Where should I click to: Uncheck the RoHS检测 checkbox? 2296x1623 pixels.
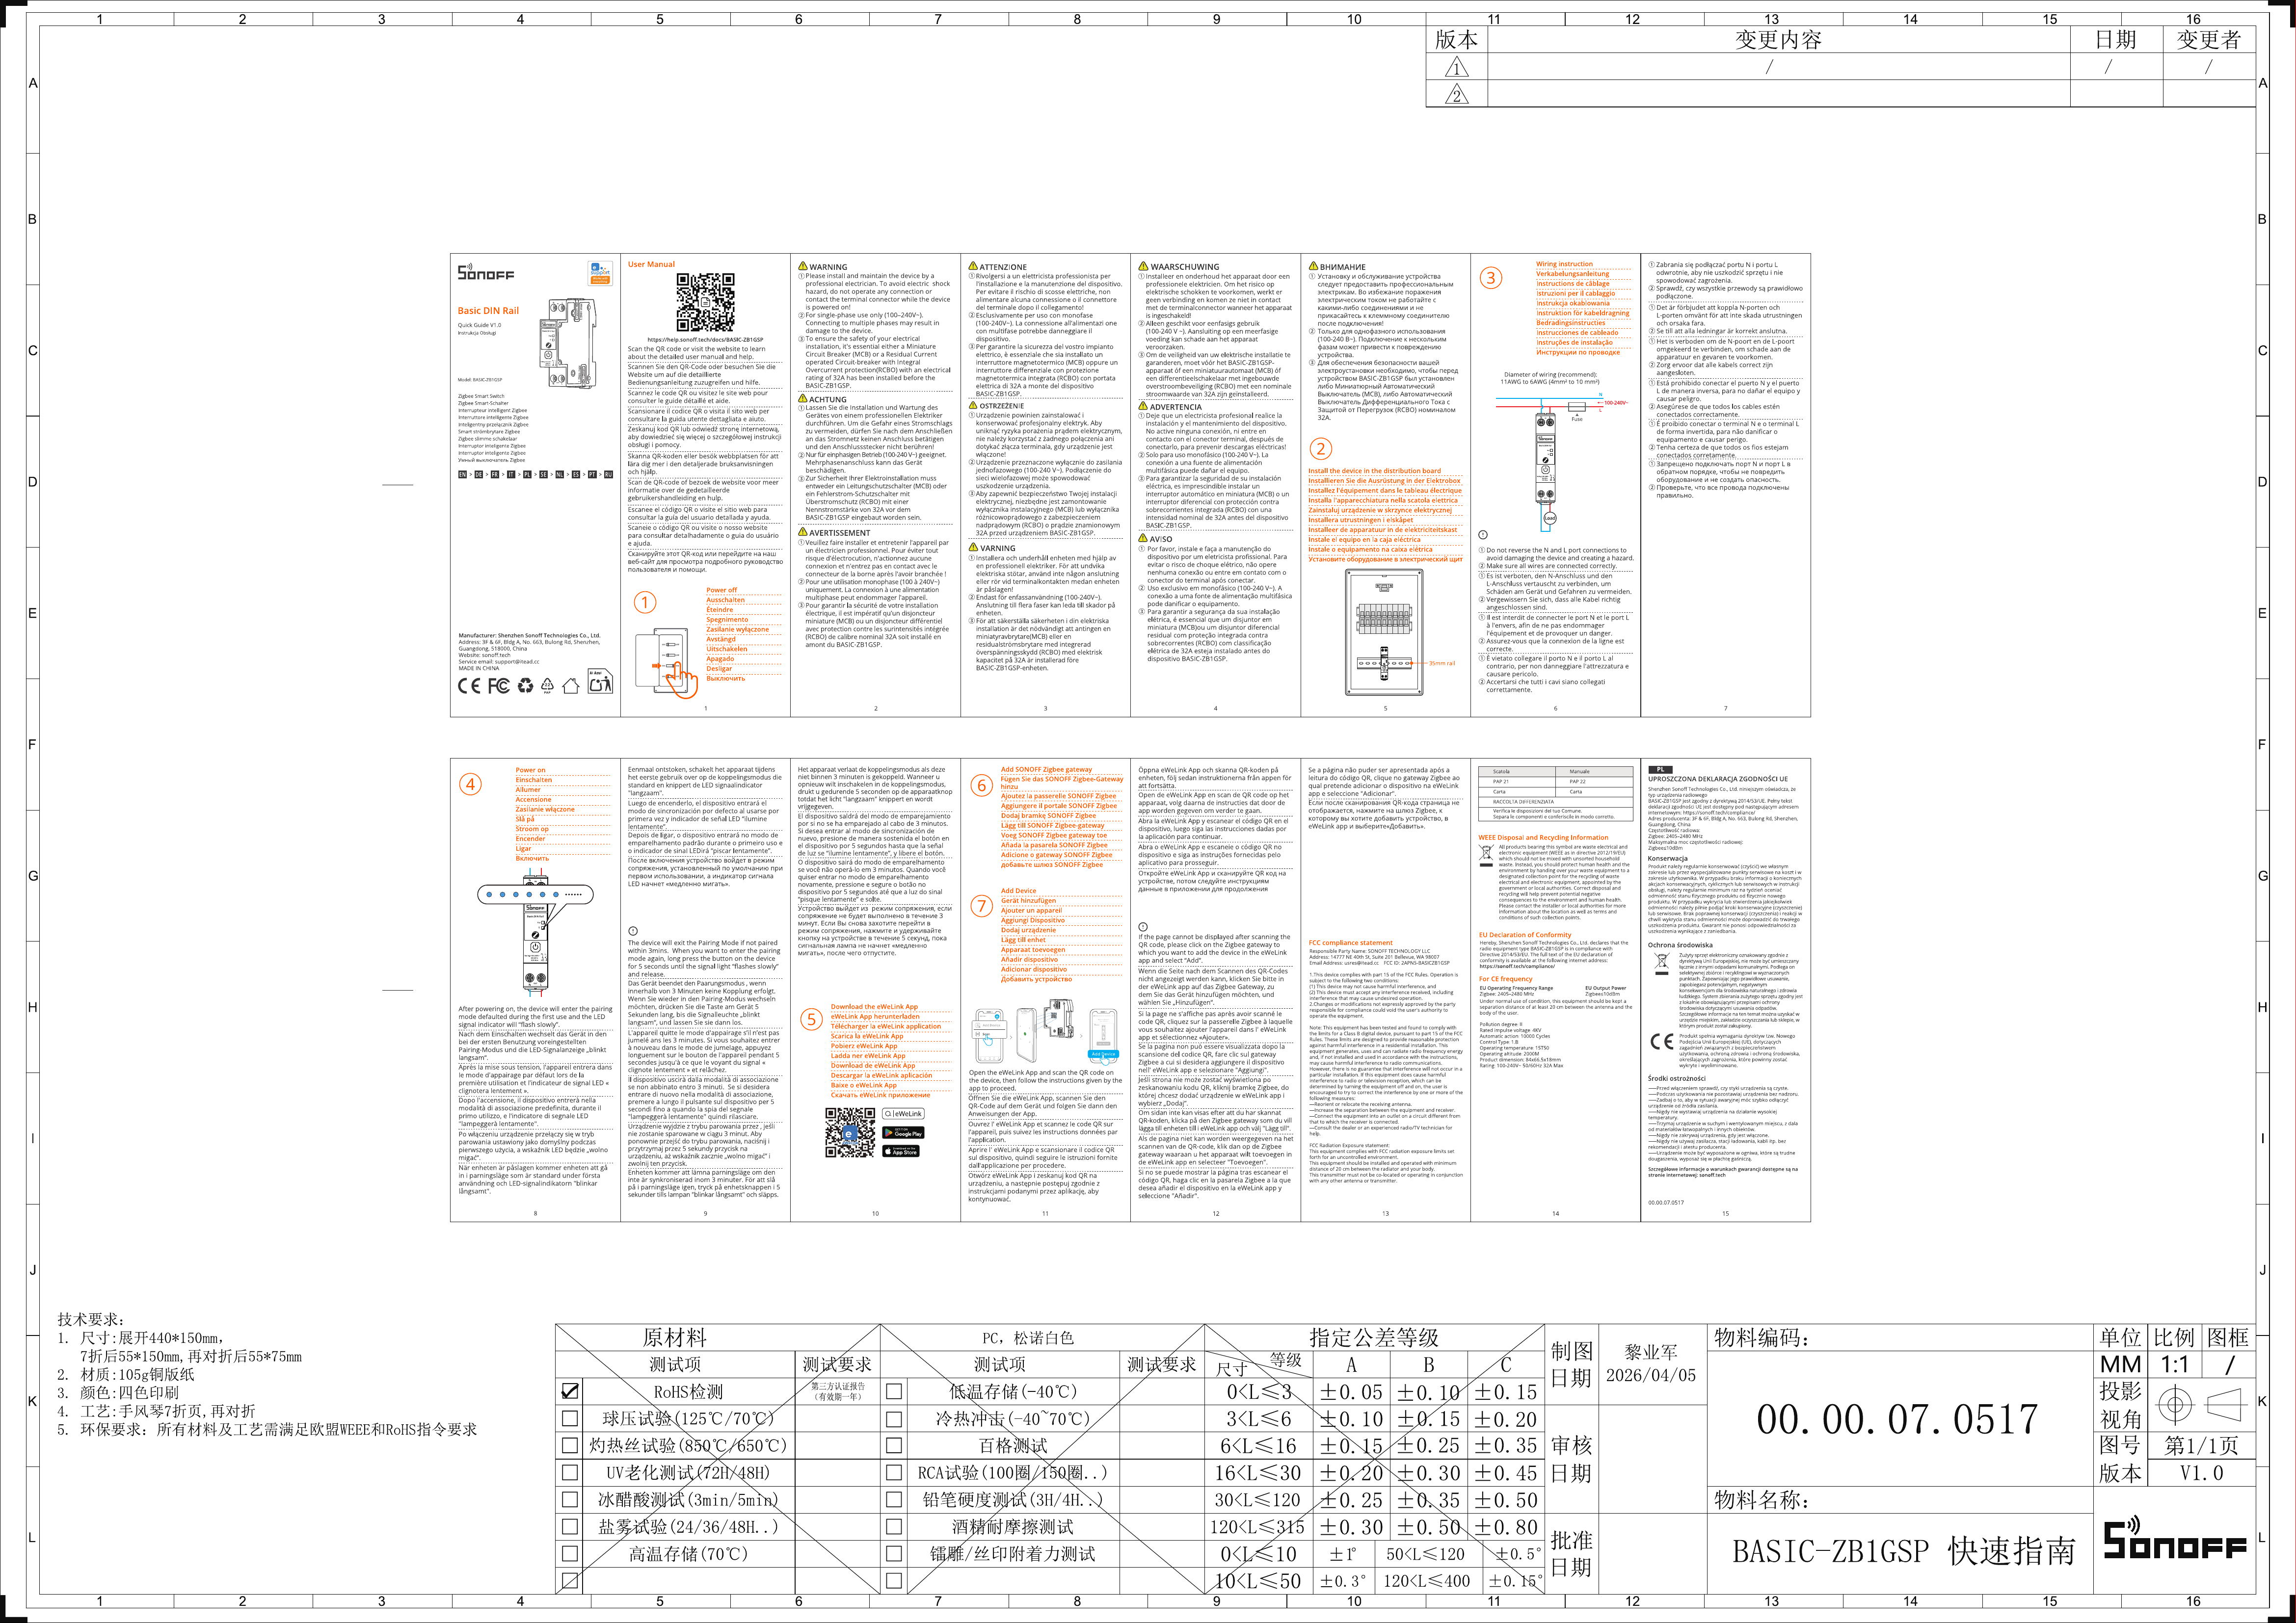[570, 1391]
